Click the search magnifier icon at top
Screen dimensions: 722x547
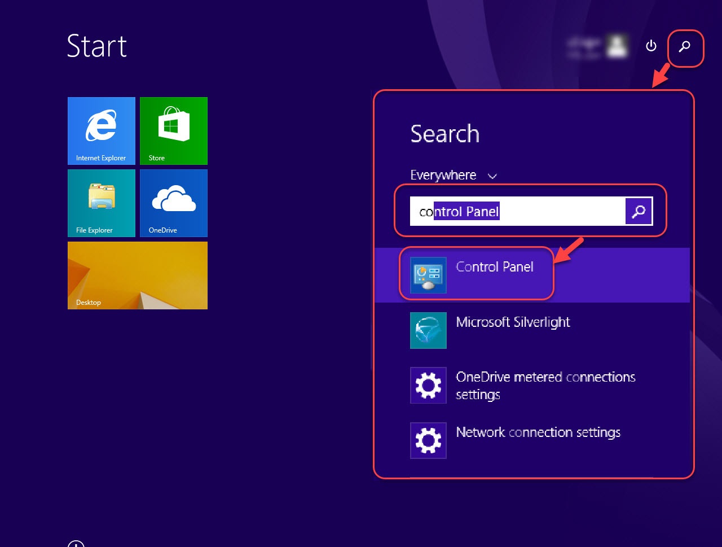pos(685,47)
